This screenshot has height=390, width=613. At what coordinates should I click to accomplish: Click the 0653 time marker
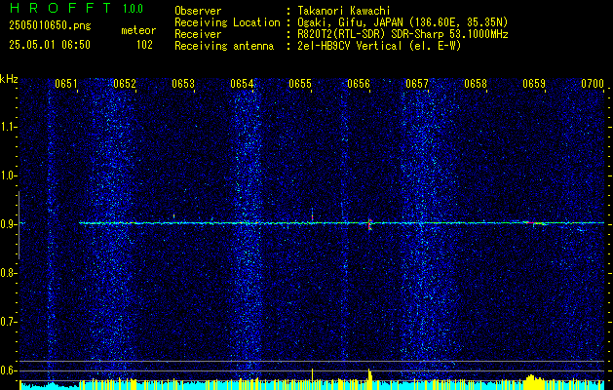click(x=183, y=84)
